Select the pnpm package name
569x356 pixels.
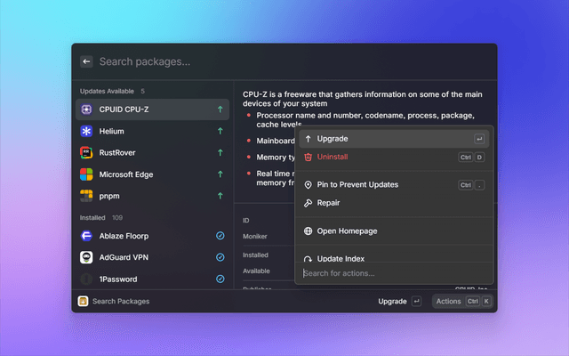coord(109,196)
